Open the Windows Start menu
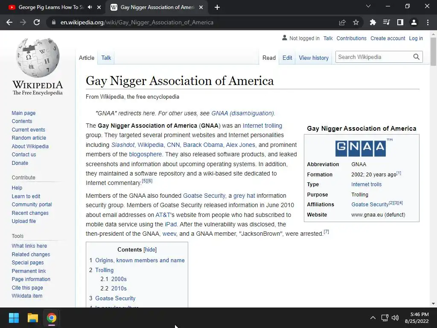This screenshot has width=437, height=328. 14,318
